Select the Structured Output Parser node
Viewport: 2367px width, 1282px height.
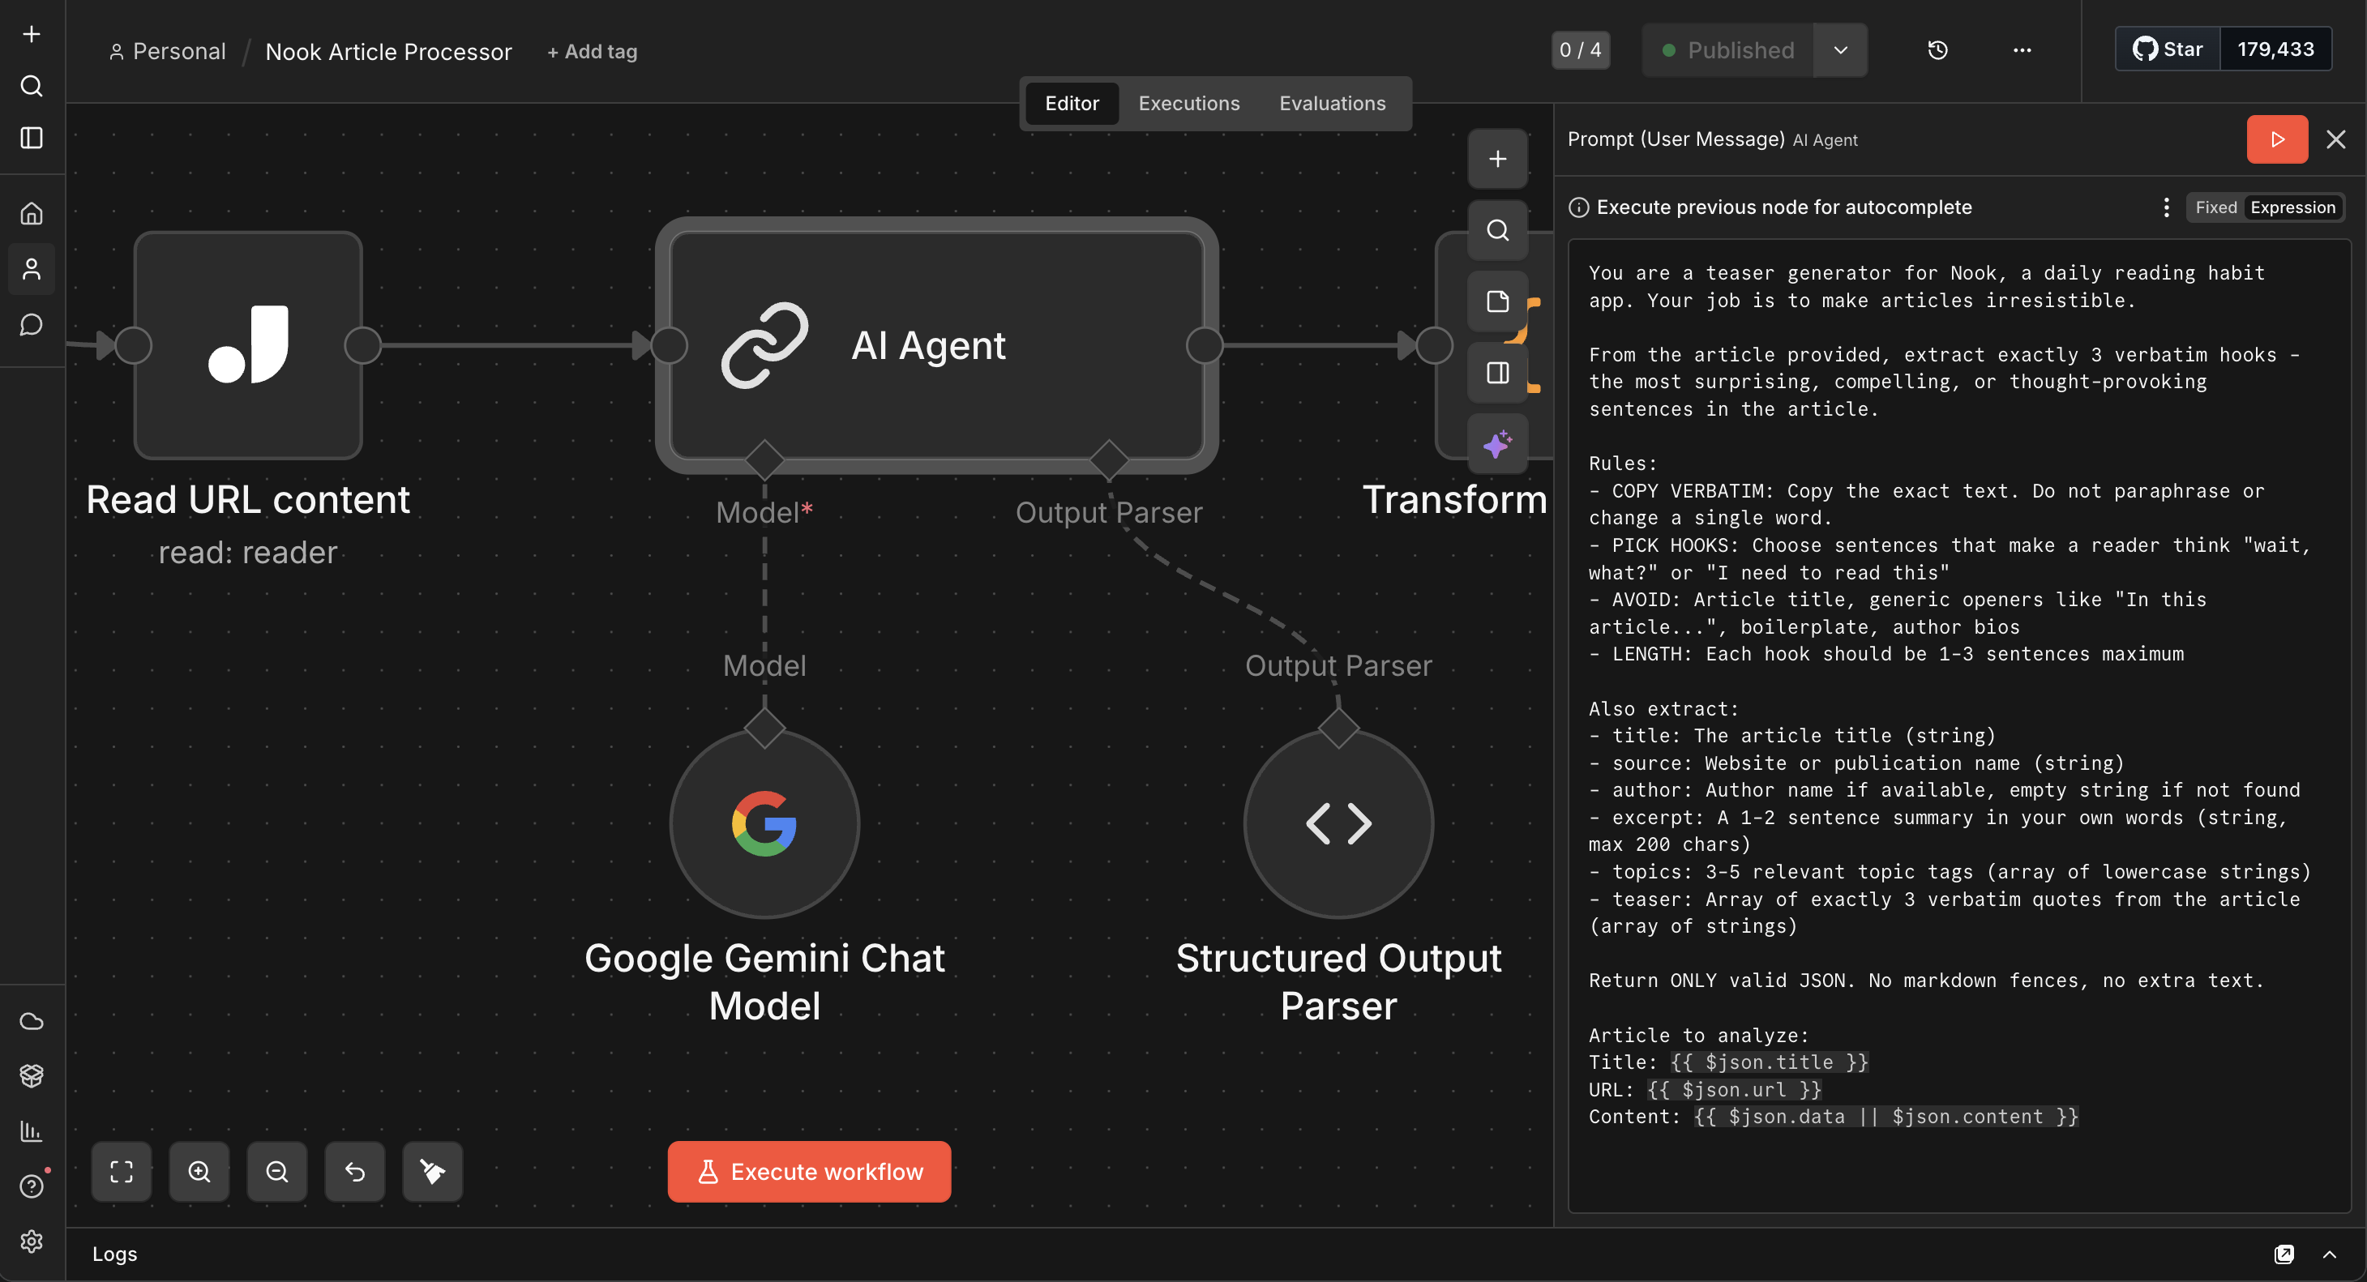(x=1338, y=824)
